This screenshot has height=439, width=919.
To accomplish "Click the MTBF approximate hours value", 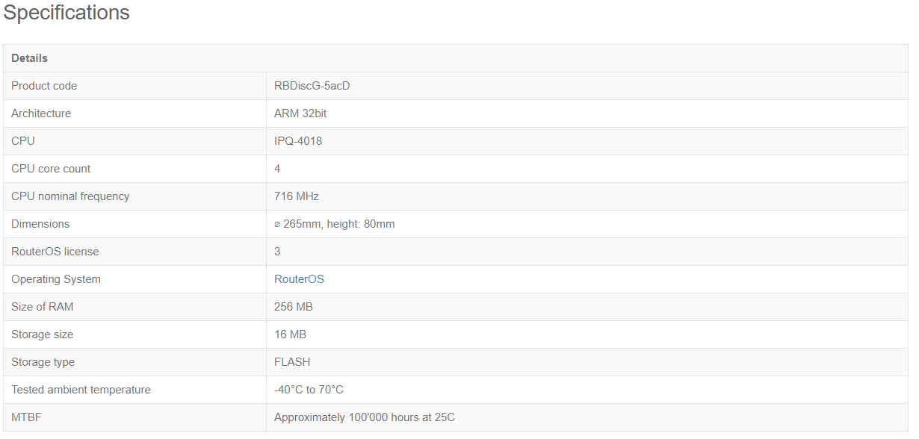I will [365, 417].
